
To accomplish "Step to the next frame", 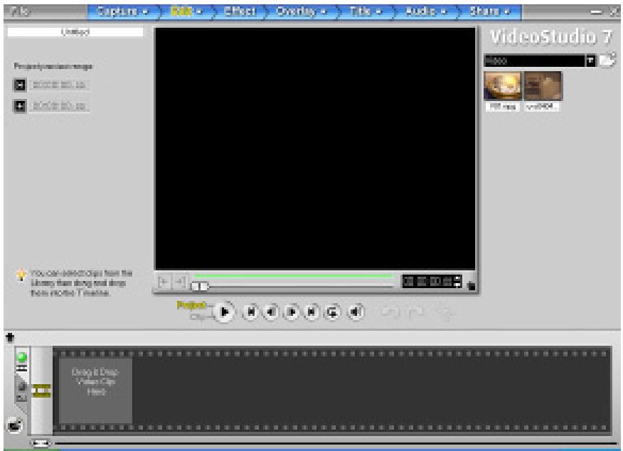I will [x=292, y=312].
